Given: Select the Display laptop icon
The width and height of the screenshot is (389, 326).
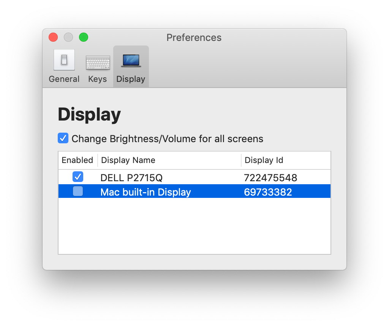Looking at the screenshot, I should coord(131,61).
